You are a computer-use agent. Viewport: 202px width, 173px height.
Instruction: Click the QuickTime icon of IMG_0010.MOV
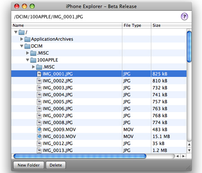[x=39, y=136]
